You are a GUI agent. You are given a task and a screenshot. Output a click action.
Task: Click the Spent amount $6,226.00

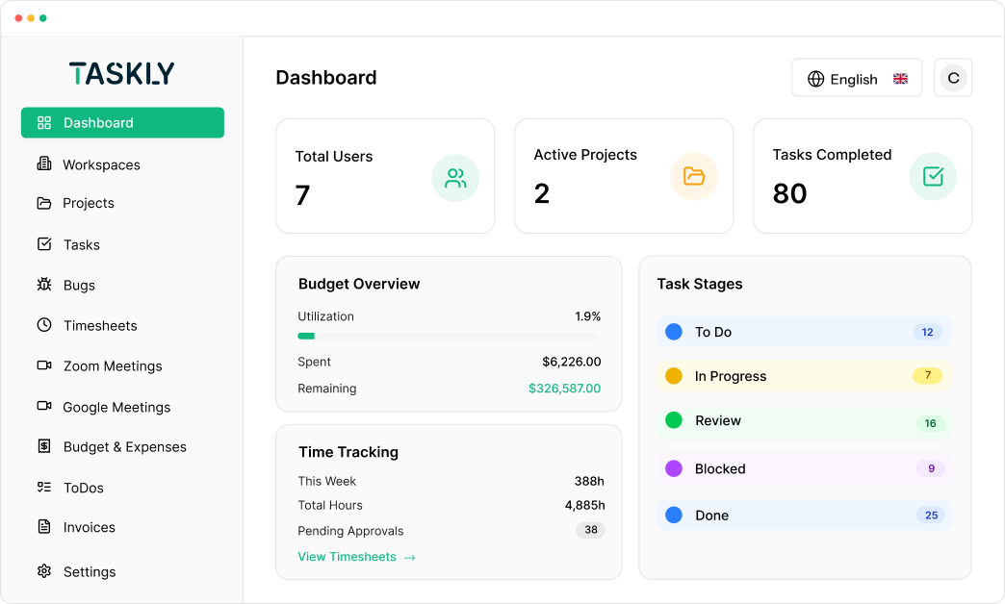tap(572, 362)
